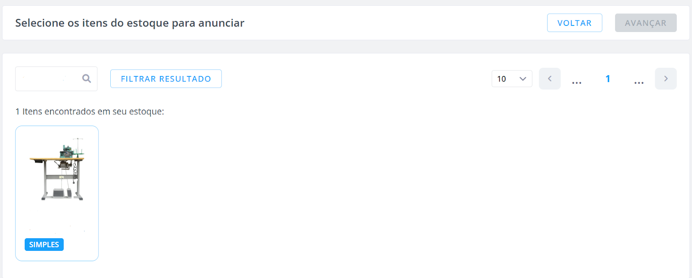Viewport: 692px width, 278px height.
Task: Click the number 10 in page-size box
Action: tap(501, 79)
